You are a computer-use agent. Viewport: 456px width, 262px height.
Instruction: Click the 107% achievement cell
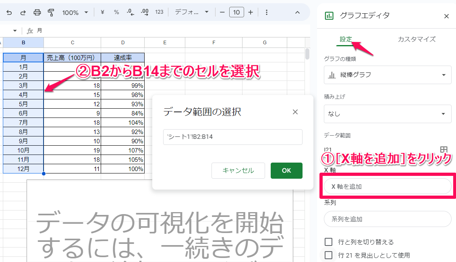coord(123,150)
